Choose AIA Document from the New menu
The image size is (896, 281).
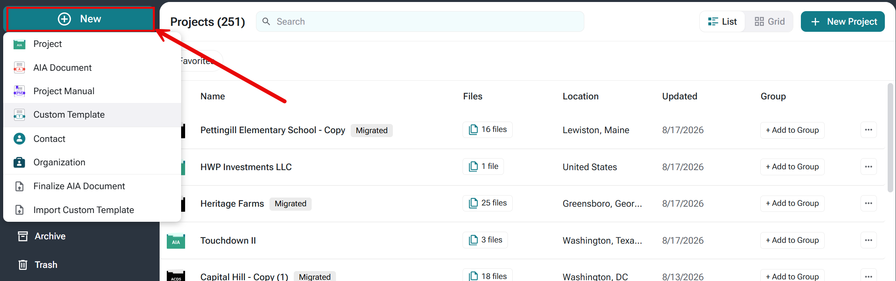click(92, 68)
